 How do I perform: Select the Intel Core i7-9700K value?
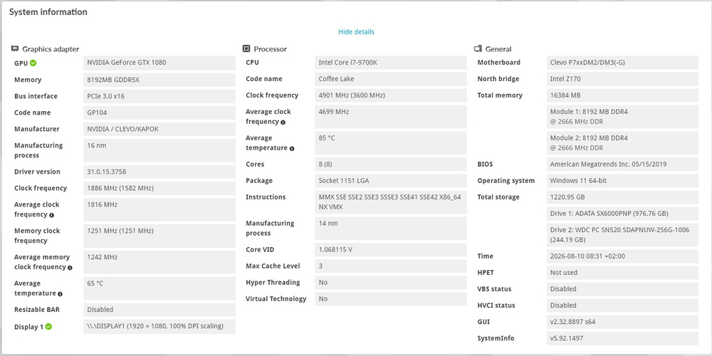tap(391, 63)
